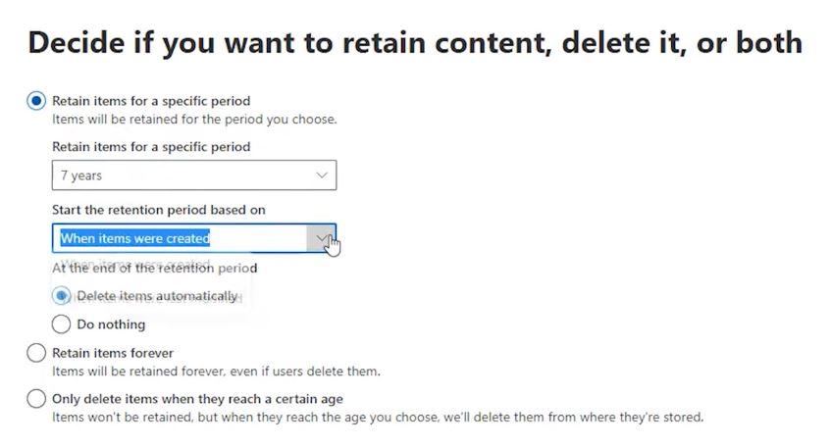
Task: Click the "Delete items automatically" label text
Action: [157, 296]
